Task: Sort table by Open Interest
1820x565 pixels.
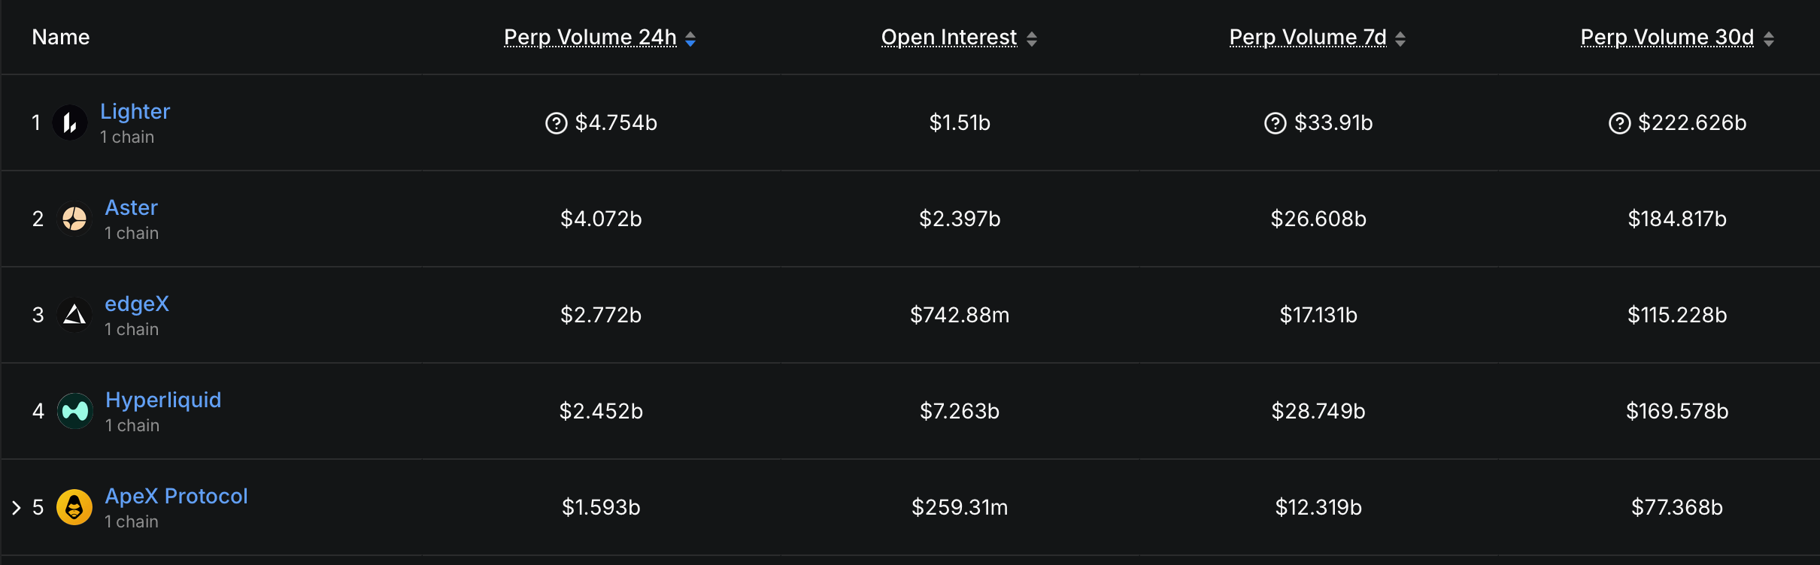Action: pos(949,38)
